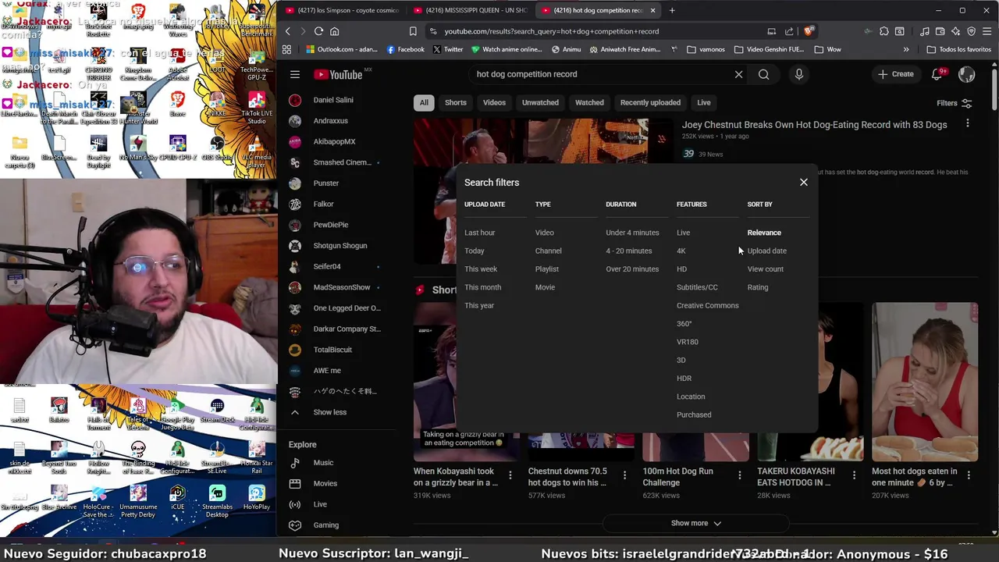This screenshot has width=999, height=562.
Task: Close the Search filters dialog
Action: 803,182
